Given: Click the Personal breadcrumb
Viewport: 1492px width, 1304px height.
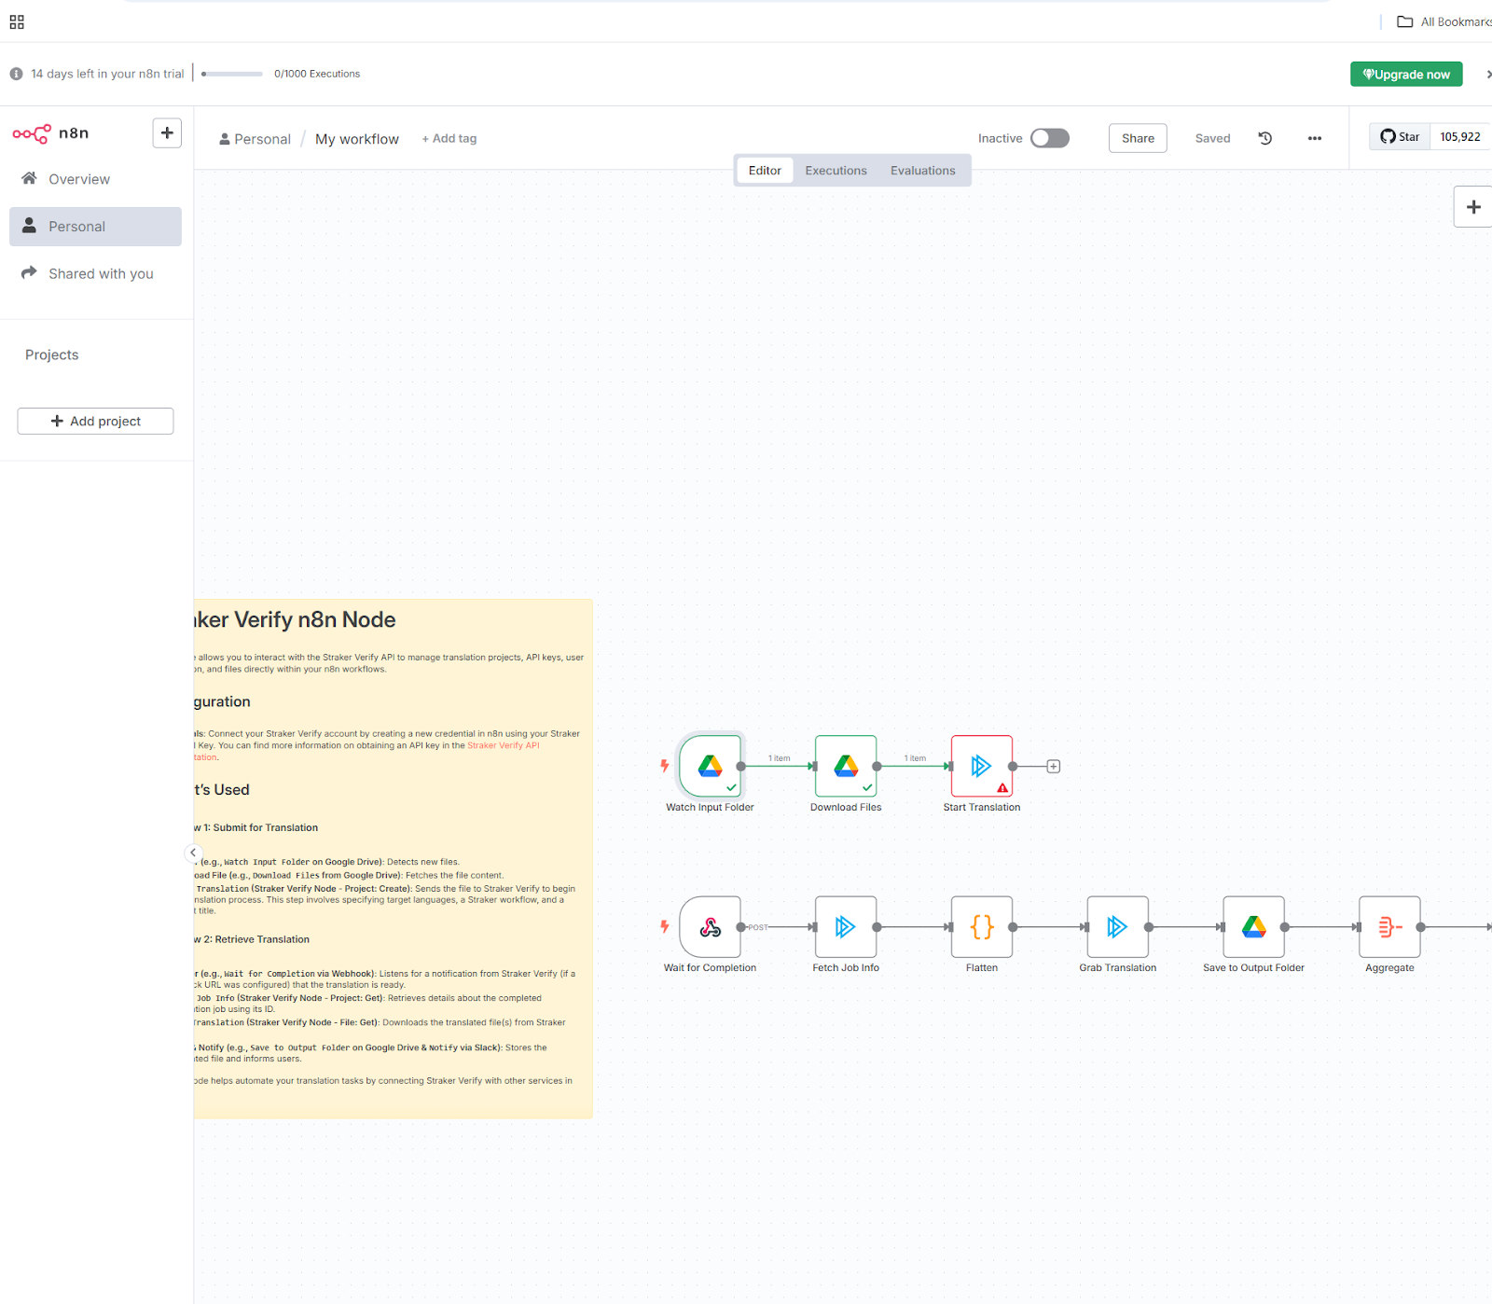Looking at the screenshot, I should 255,139.
